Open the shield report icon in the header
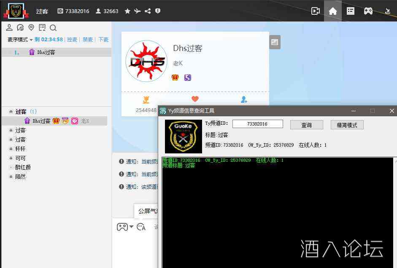 (158, 11)
